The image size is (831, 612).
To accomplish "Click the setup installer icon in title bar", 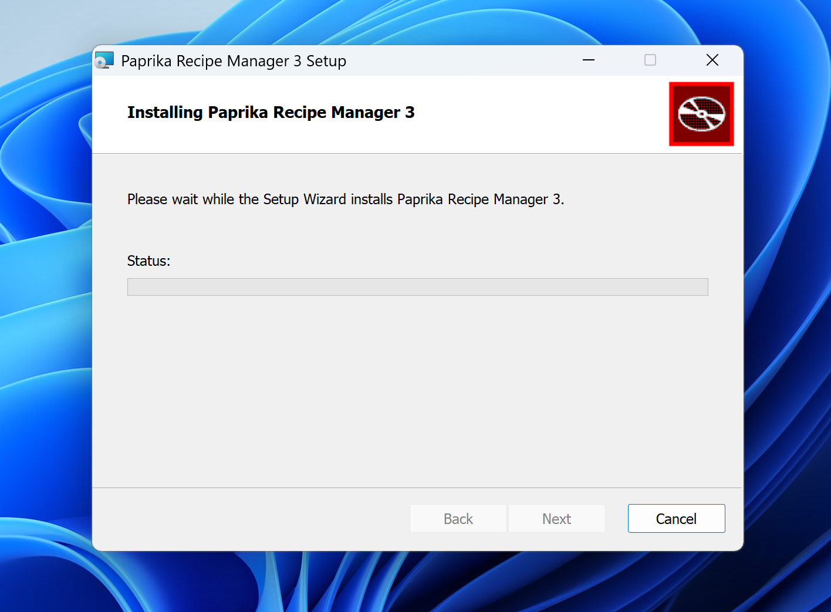I will [104, 60].
